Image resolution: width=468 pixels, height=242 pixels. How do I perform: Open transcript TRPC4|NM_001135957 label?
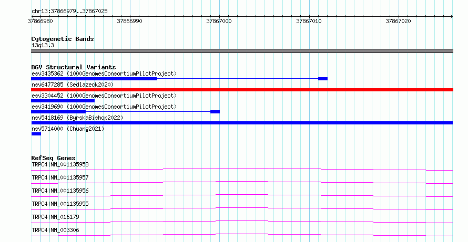(x=60, y=177)
